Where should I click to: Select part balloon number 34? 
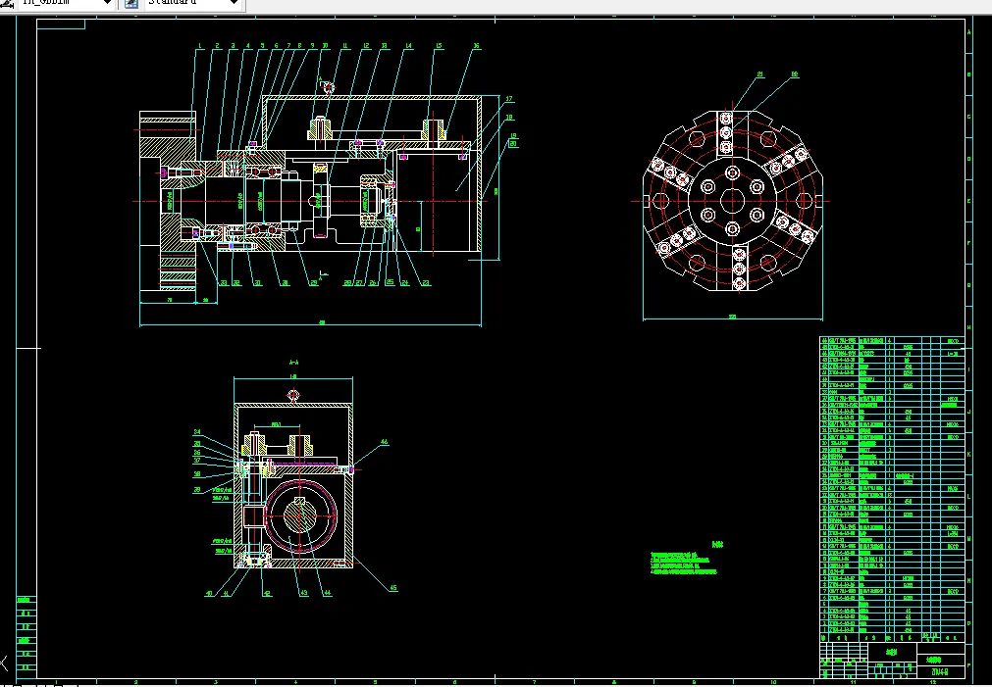pos(197,432)
